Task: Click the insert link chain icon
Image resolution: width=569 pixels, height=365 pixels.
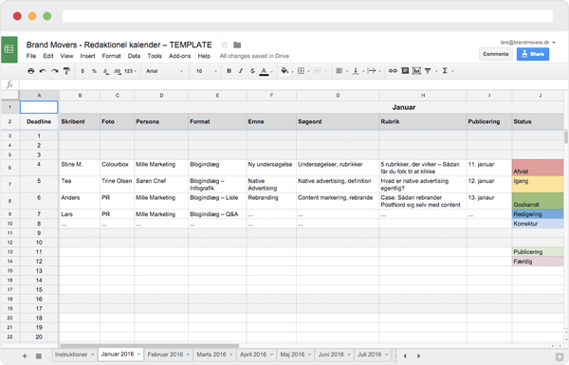Action: (393, 71)
